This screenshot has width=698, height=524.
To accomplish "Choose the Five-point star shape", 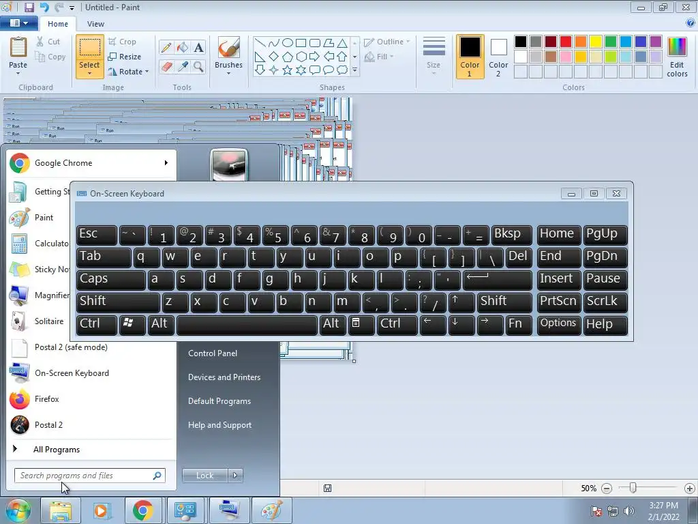I will pos(288,70).
